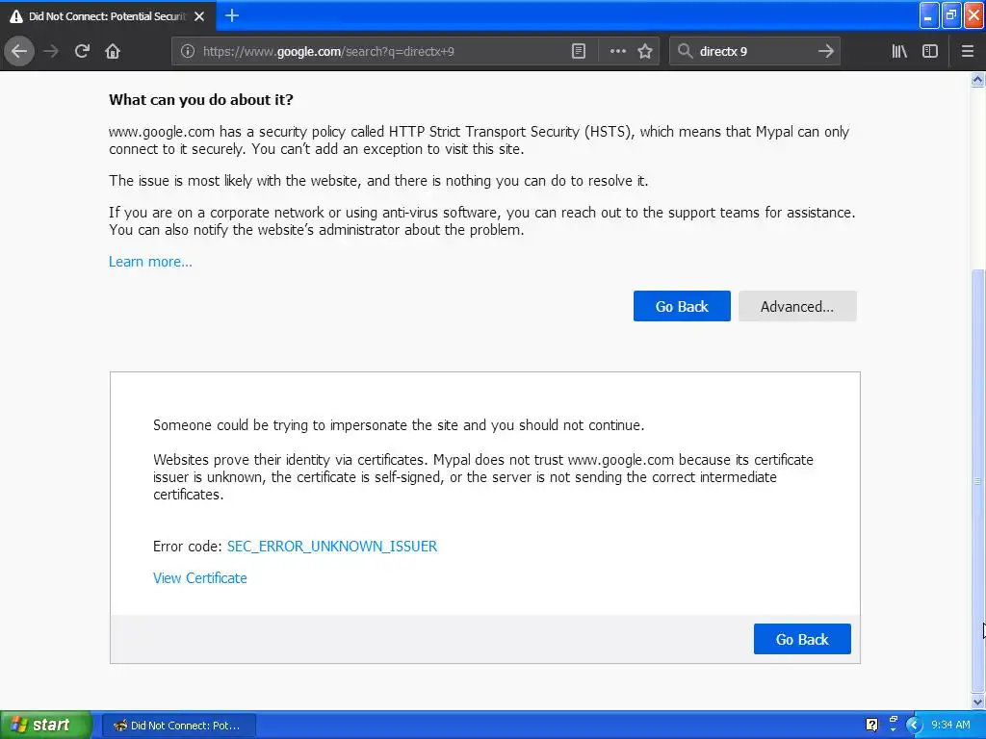Open the Windows Start menu
986x739 pixels.
click(45, 726)
